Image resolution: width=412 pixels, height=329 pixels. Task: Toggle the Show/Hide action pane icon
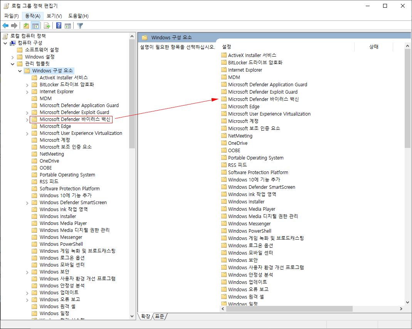click(x=68, y=25)
